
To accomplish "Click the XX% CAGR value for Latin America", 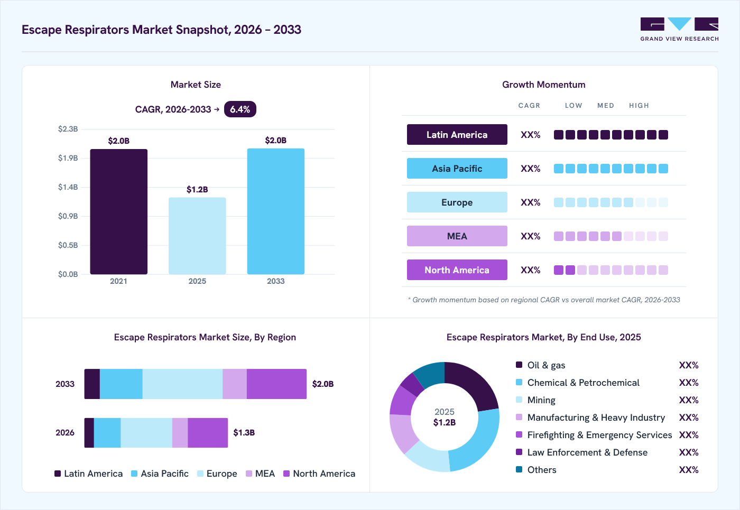I will tap(531, 135).
